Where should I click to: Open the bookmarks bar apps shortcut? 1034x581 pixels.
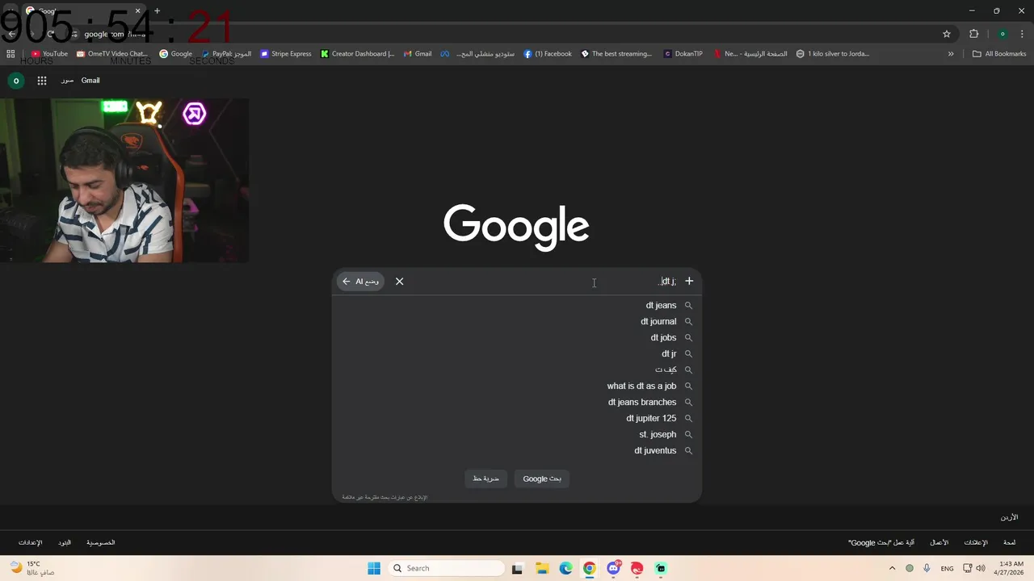11,54
